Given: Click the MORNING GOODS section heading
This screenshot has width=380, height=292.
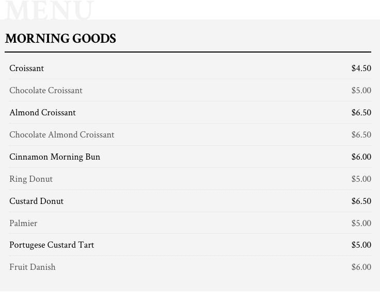Looking at the screenshot, I should point(60,39).
